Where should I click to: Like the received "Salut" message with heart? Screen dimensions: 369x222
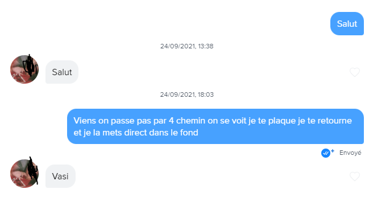coord(355,72)
